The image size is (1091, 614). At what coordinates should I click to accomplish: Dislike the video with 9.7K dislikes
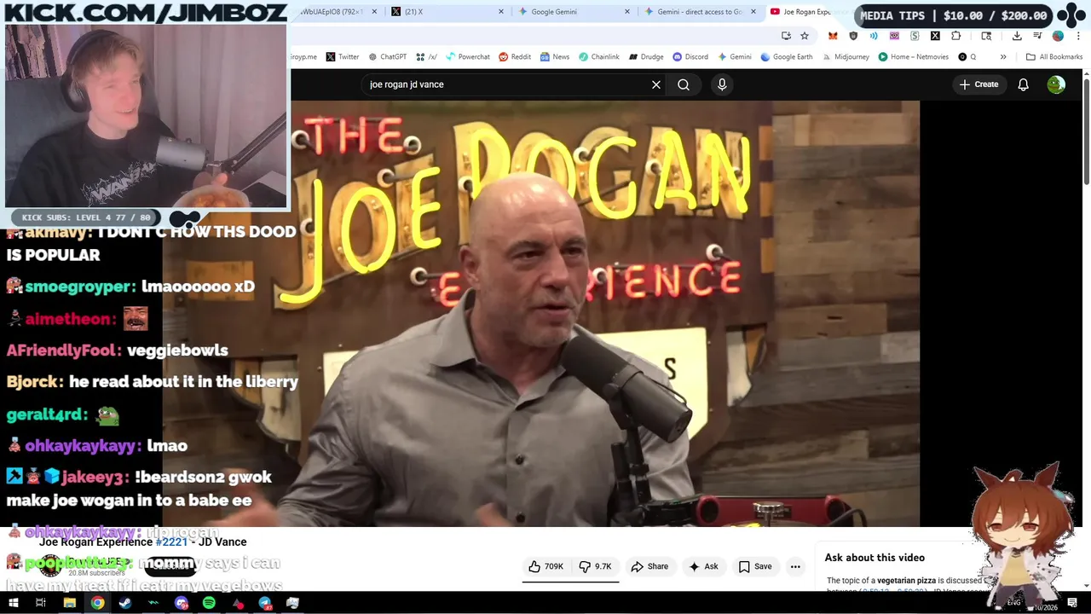tap(596, 566)
